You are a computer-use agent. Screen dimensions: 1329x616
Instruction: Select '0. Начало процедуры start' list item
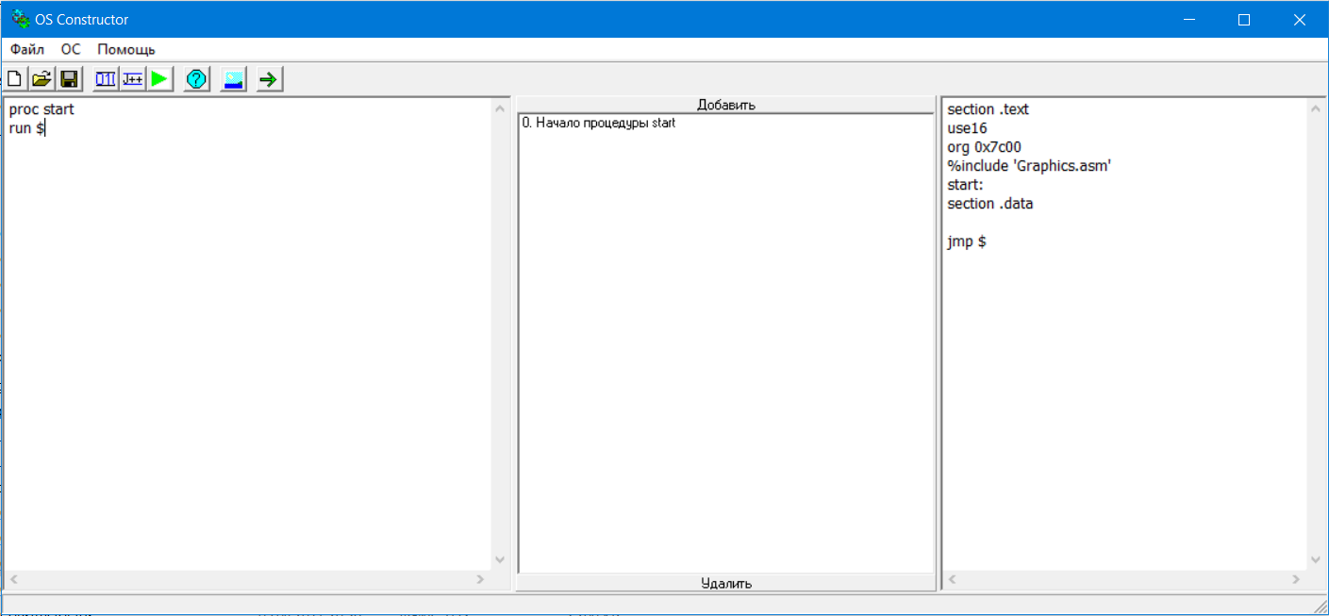[x=598, y=123]
